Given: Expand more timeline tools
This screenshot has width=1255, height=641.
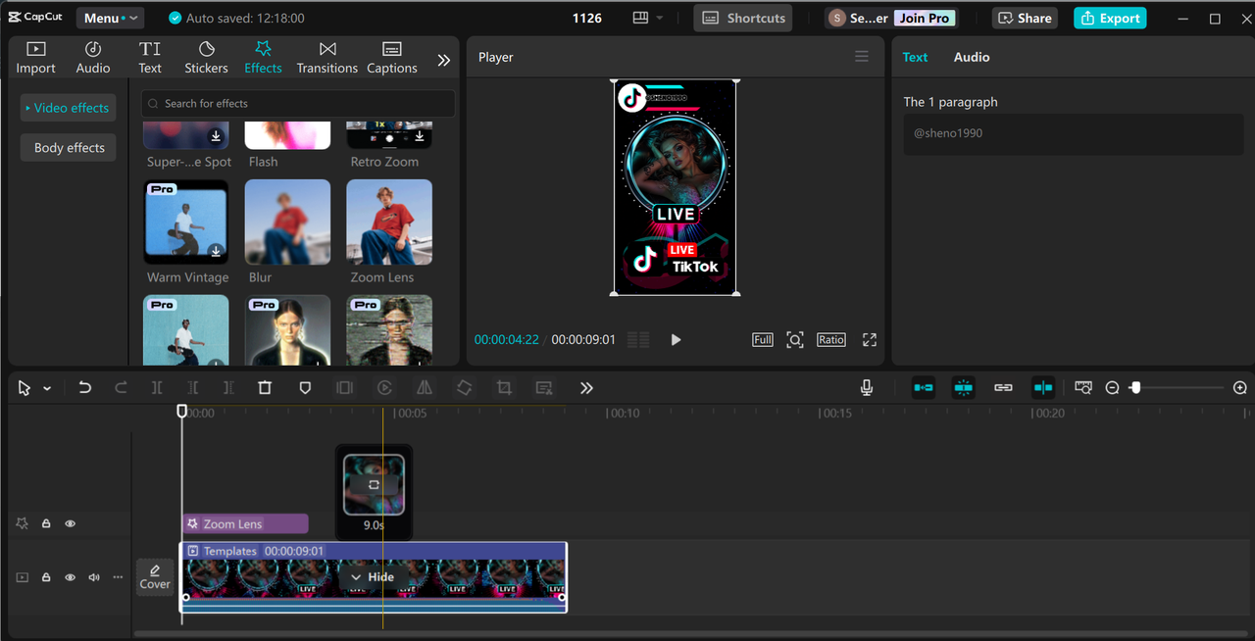Looking at the screenshot, I should [x=586, y=388].
